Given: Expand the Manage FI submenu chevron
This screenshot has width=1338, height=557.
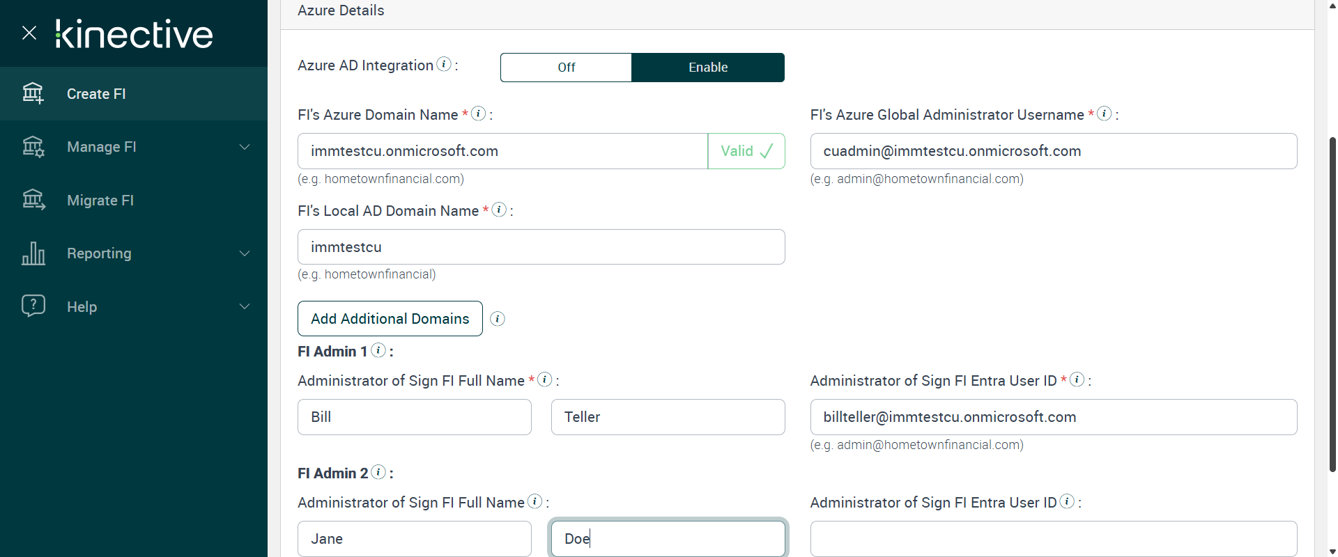Looking at the screenshot, I should point(245,147).
